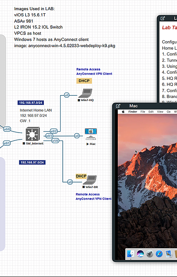
Task: Click the 'ASAv 981' text line
Action: point(23,21)
